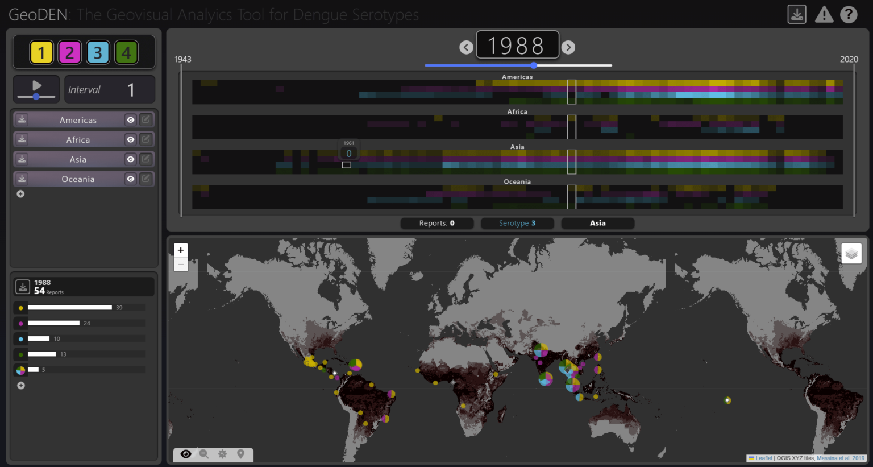
Task: Hide the Asia region with eye icon
Action: [131, 159]
